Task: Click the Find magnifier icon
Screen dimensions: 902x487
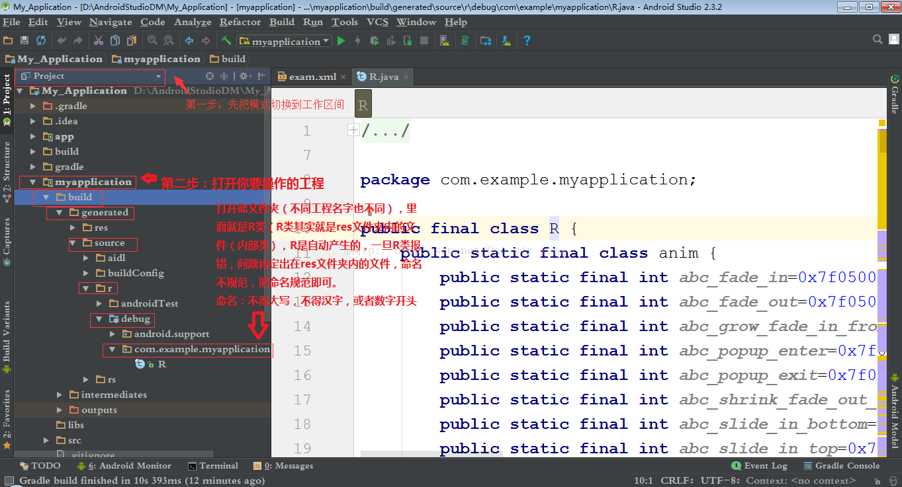Action: (x=152, y=41)
